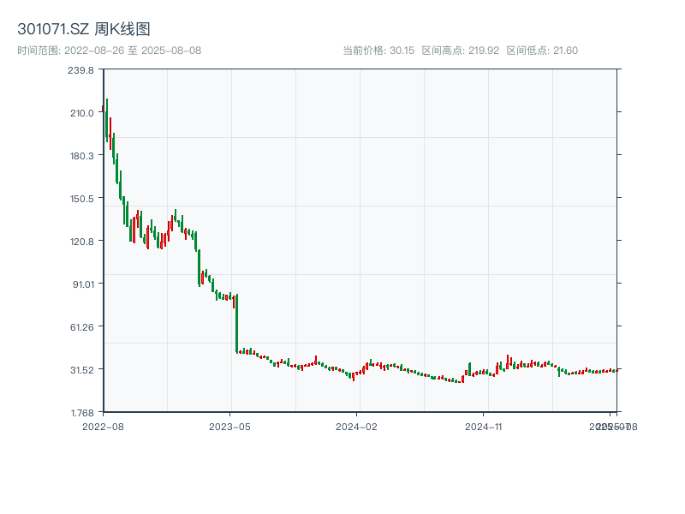Viewport: 685px width, 514px height.
Task: Click the chart title 301071.SZ 周K线图
Action: 84,27
